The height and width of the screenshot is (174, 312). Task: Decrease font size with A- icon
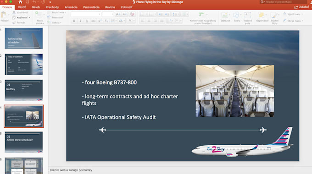pyautogui.click(x=124, y=14)
